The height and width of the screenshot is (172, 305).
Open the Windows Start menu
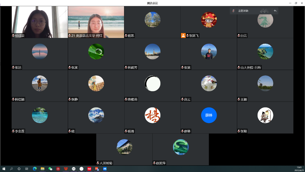click(x=4, y=169)
